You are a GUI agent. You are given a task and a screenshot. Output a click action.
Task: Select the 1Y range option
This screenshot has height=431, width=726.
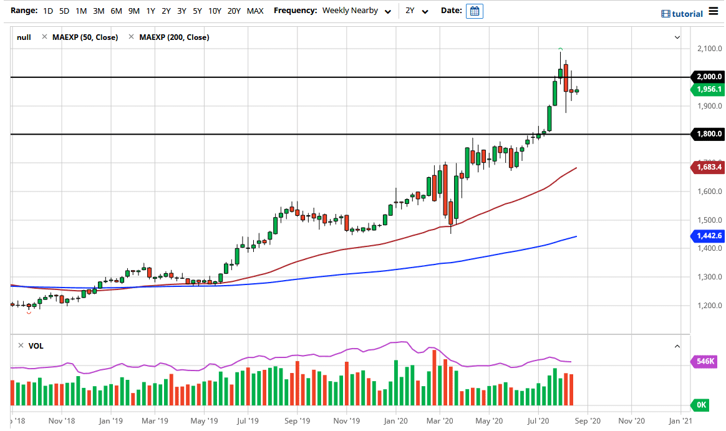(x=150, y=11)
